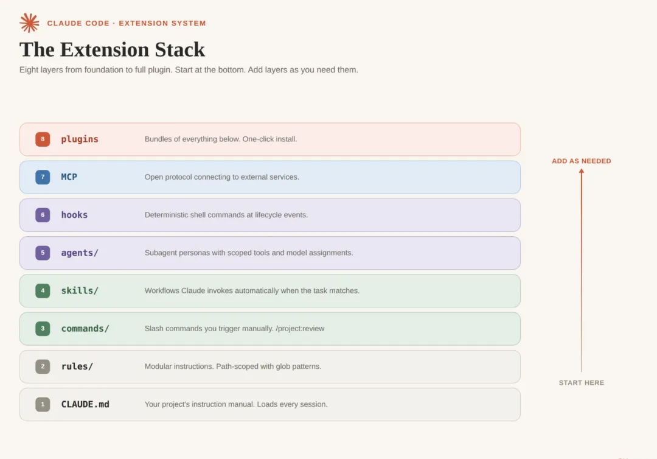Click the number 2 rules badge
657x459 pixels.
tap(43, 366)
